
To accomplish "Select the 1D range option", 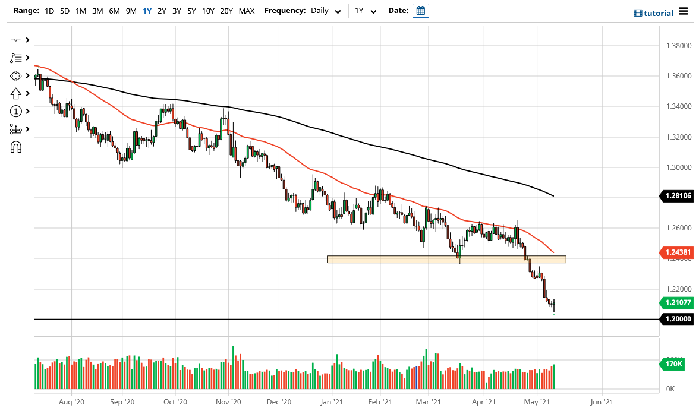I will click(x=49, y=10).
